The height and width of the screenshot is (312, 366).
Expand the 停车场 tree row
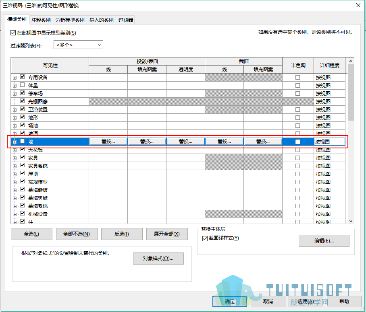(x=15, y=94)
